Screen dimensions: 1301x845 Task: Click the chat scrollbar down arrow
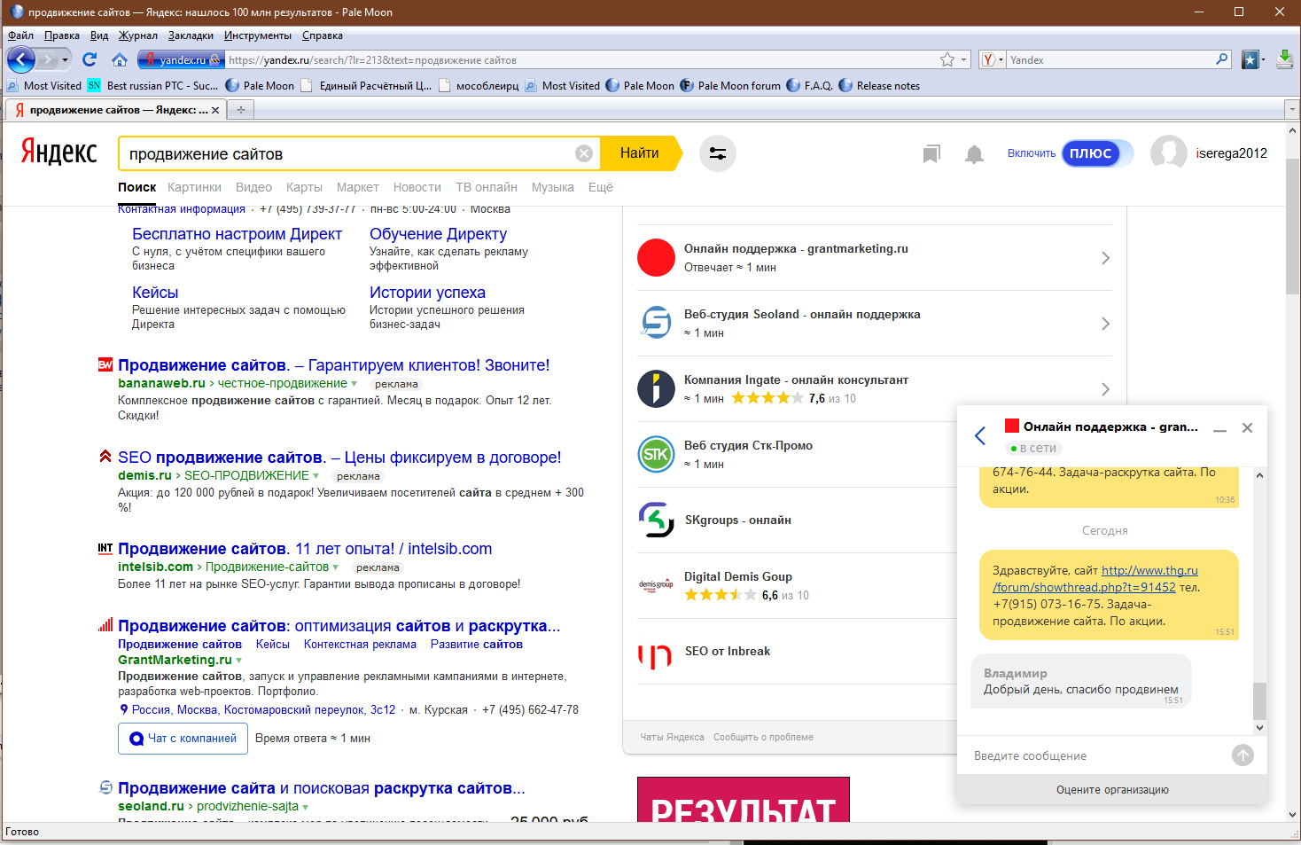click(x=1259, y=728)
